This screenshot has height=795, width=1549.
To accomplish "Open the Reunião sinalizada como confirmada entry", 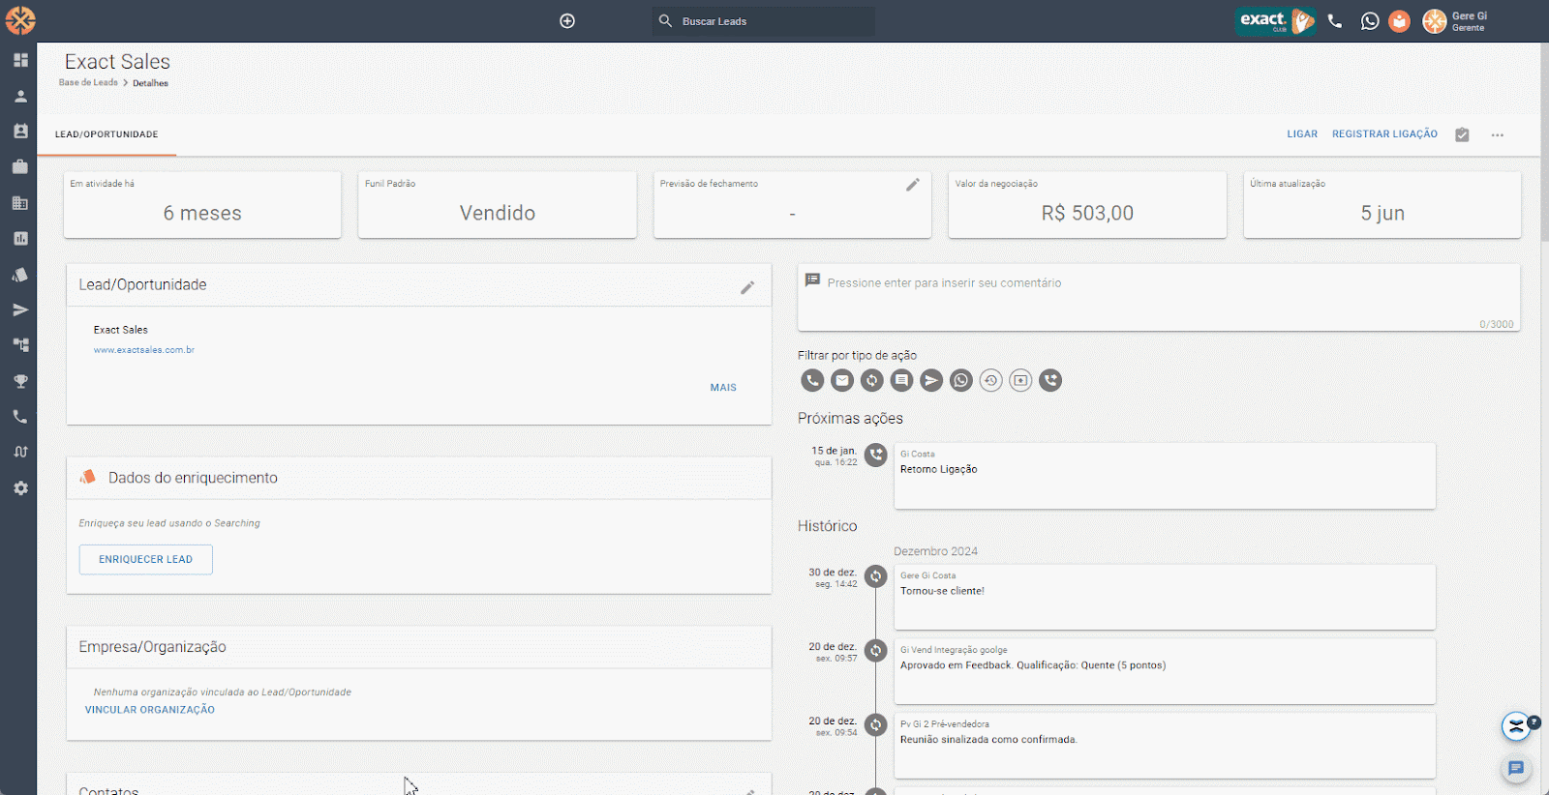I will (1165, 746).
